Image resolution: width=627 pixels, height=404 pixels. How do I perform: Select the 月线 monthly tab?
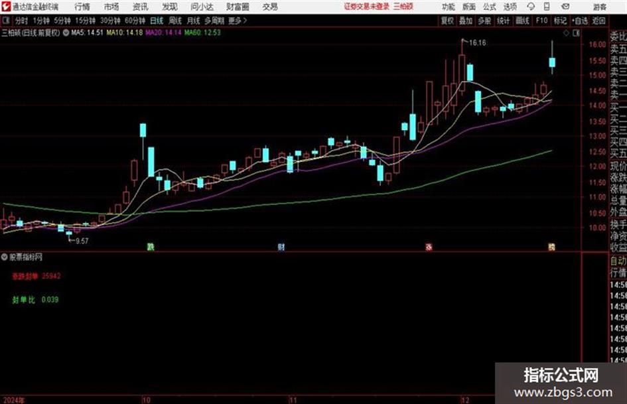click(194, 21)
